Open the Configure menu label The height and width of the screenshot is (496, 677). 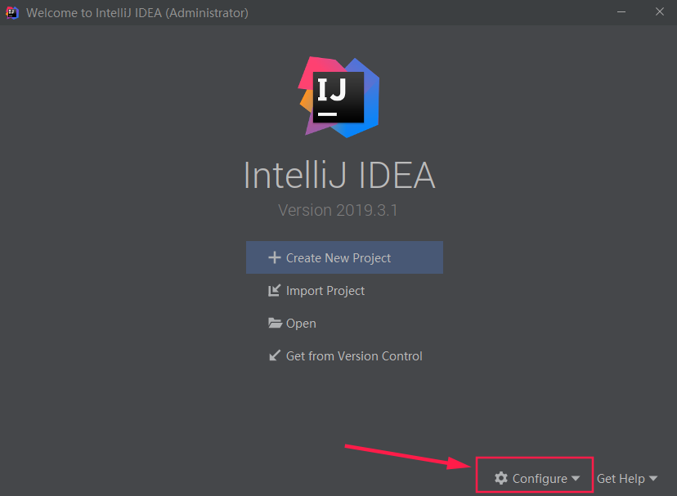click(x=540, y=479)
